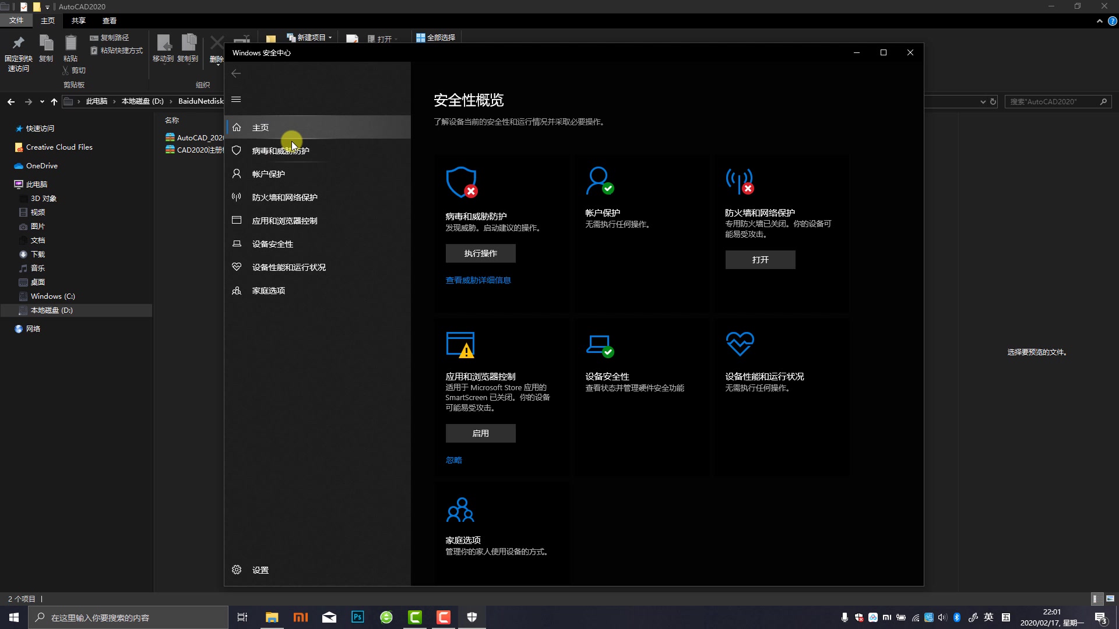Click the 打开 firewall button
This screenshot has height=629, width=1119.
coord(760,260)
